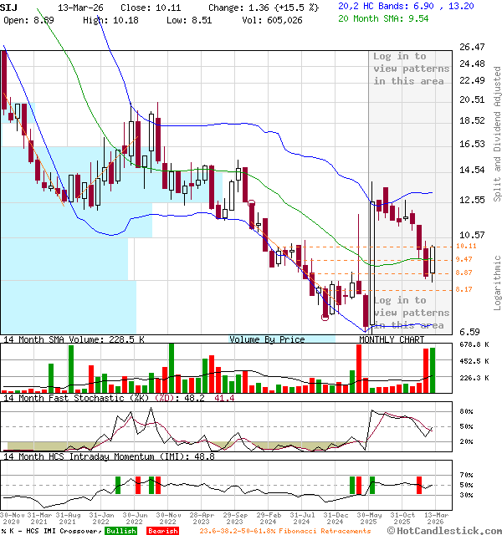Click the orange 8.17 Fibonacci level label
The width and height of the screenshot is (502, 535).
[x=464, y=289]
